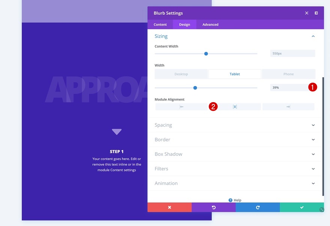Click the snap modal to sidebar icon
Image resolution: width=330 pixels, height=226 pixels.
pos(316,13)
